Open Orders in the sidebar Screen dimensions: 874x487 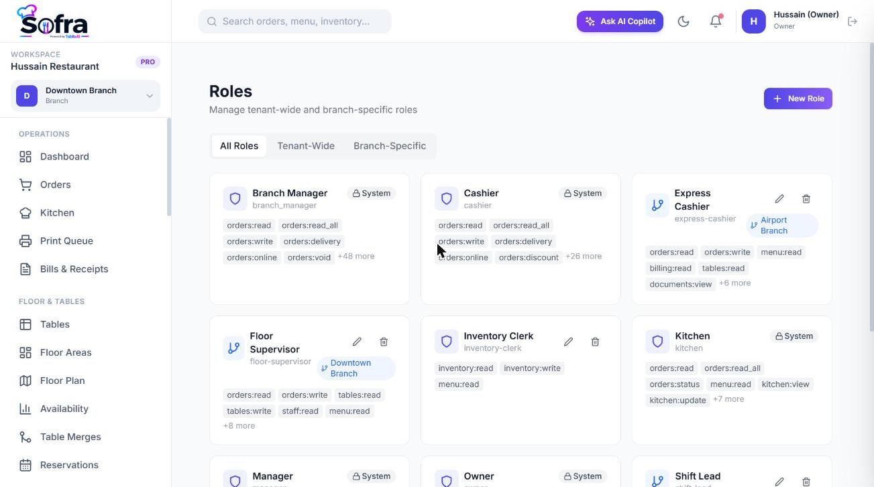[85, 185]
